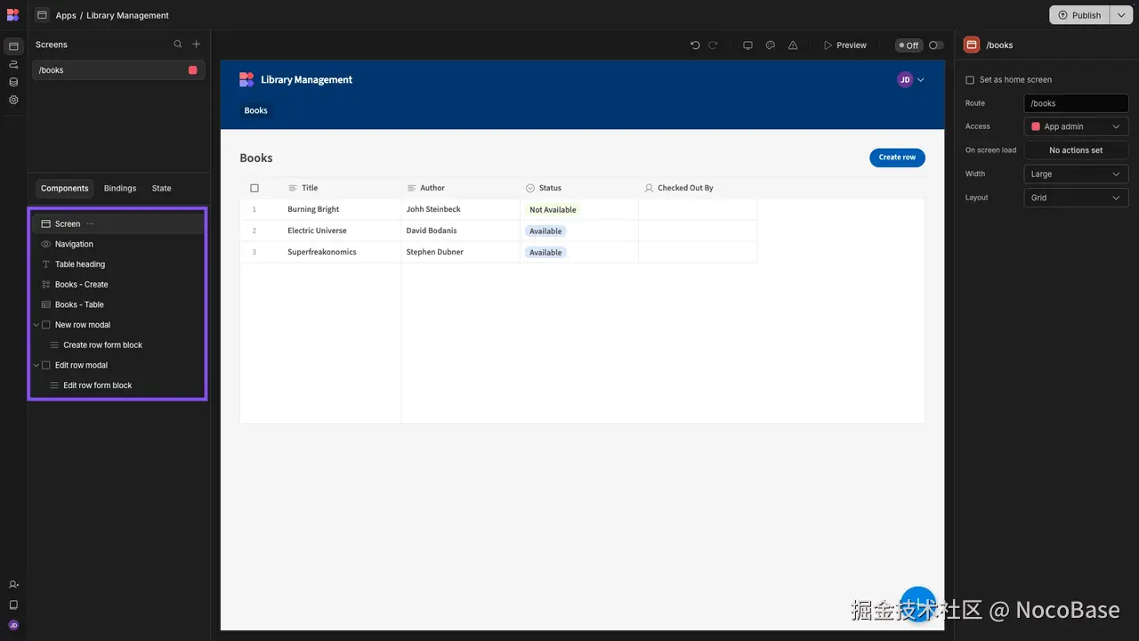The image size is (1139, 641).
Task: Open the Data section database icon
Action: pos(13,82)
